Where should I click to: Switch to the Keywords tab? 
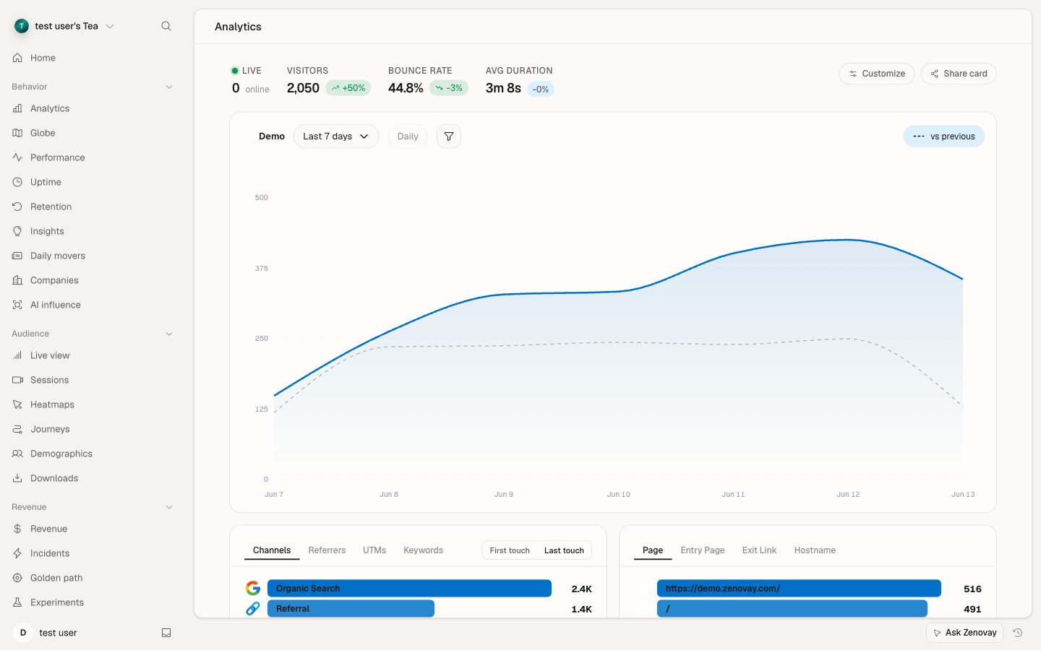click(x=423, y=550)
